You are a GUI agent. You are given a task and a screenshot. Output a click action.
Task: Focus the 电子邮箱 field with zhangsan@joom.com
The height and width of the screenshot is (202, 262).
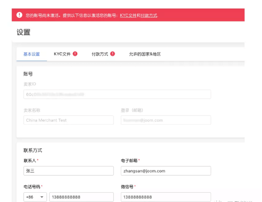[x=166, y=171]
